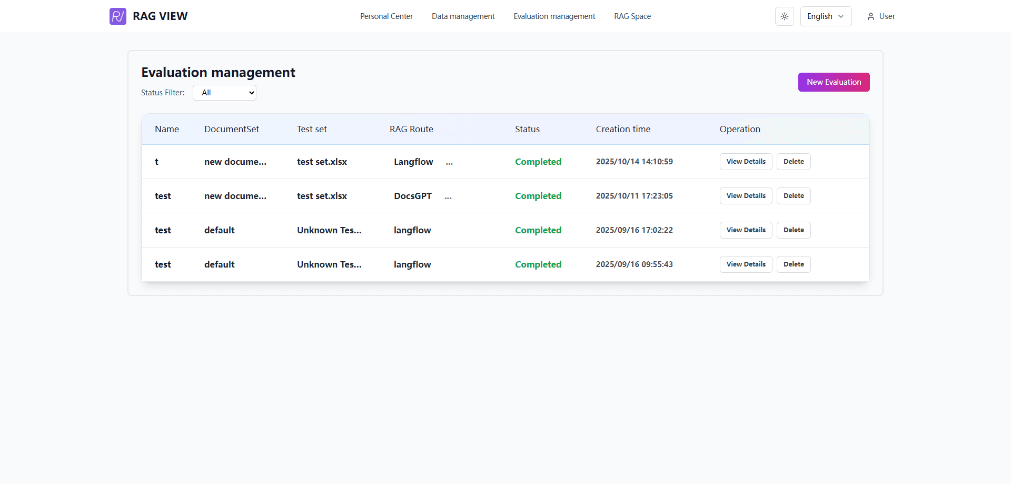Select Evaluation management in the navigation
1011x484 pixels.
(x=554, y=16)
